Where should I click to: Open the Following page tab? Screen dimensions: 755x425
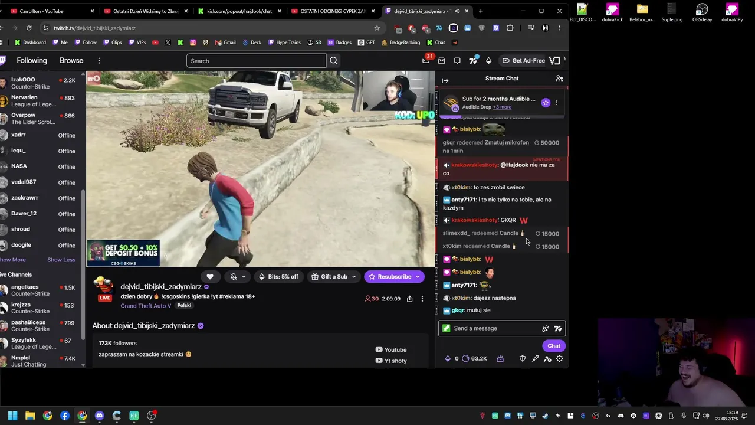coord(32,61)
